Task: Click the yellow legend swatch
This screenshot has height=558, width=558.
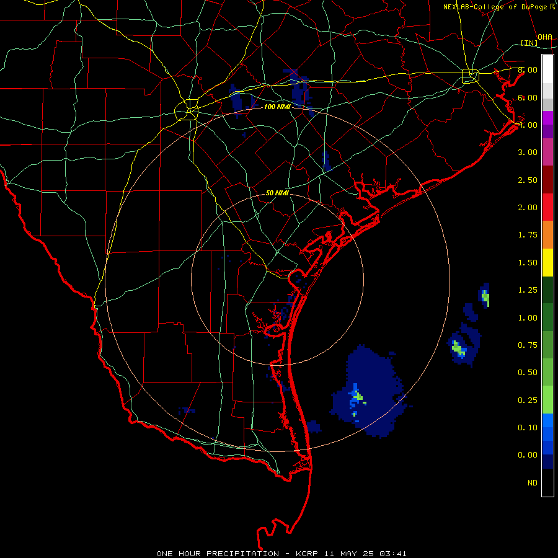Action: (x=547, y=262)
